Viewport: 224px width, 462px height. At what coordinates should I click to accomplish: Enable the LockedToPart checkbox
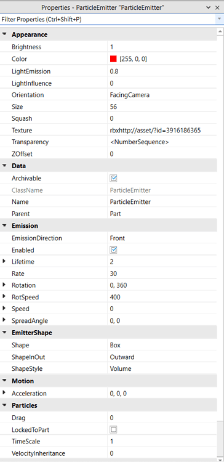click(114, 429)
